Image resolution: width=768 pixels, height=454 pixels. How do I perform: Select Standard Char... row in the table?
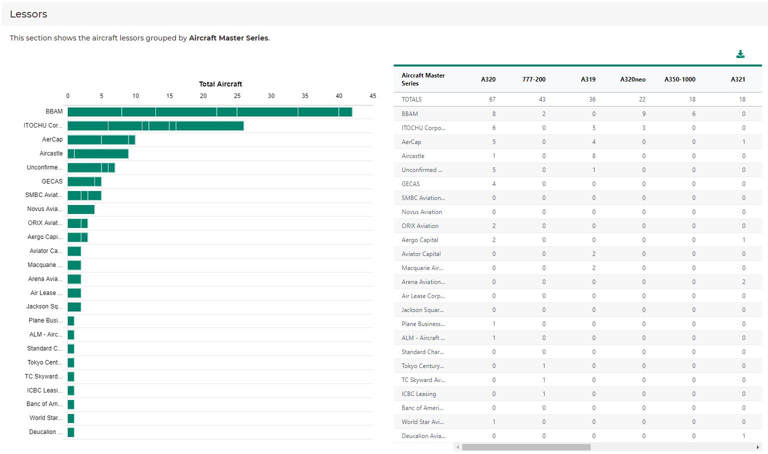coord(578,352)
